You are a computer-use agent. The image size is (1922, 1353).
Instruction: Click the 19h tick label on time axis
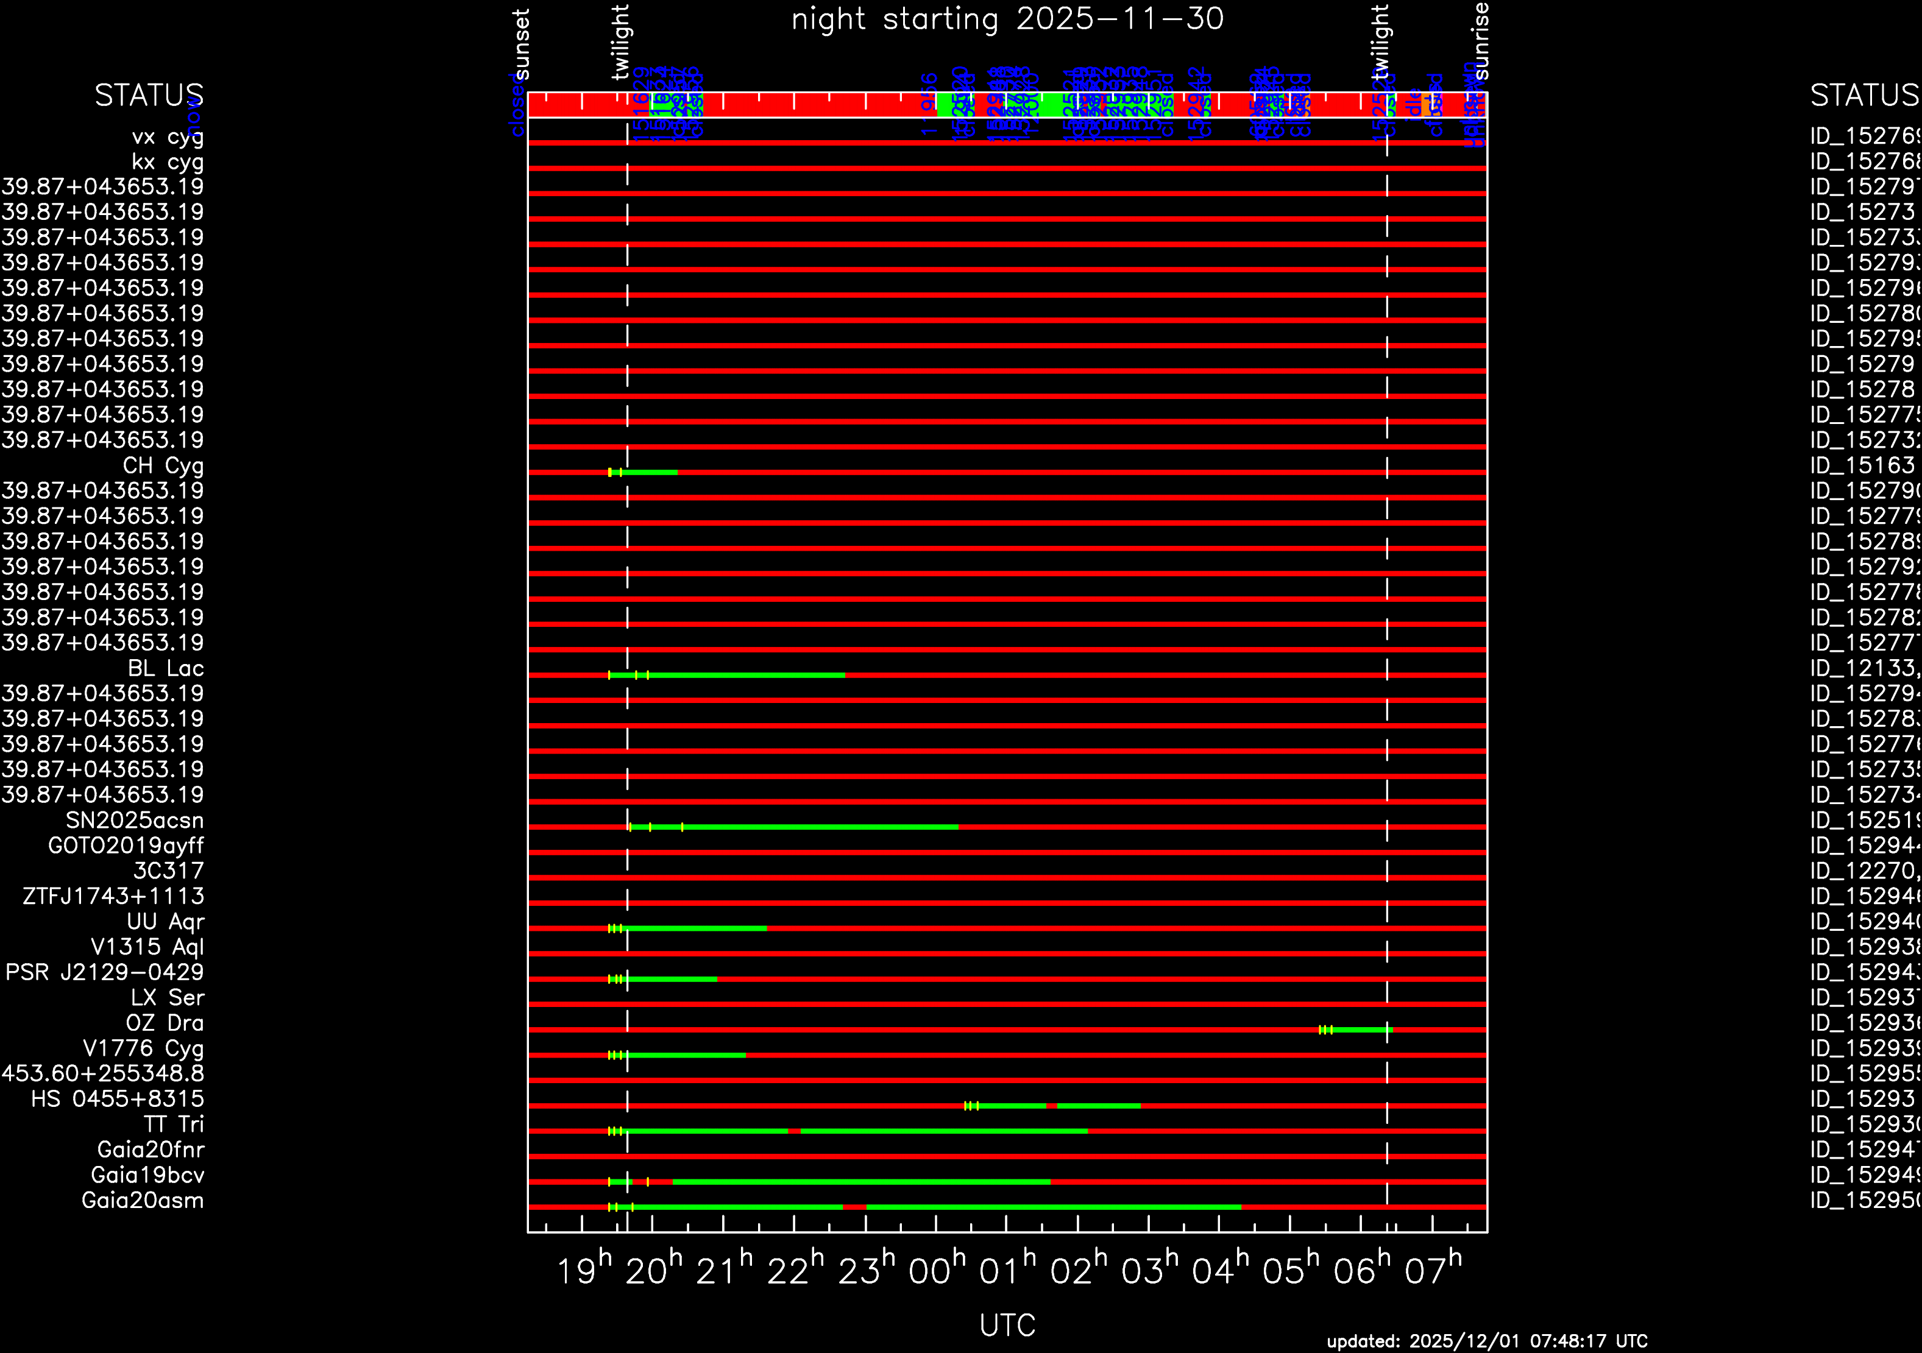(583, 1270)
